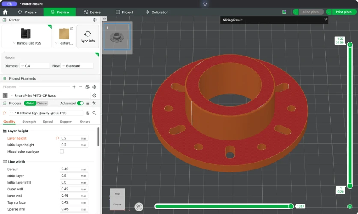This screenshot has width=358, height=214.
Task: Click the Top face of view cube
Action: click(x=117, y=194)
